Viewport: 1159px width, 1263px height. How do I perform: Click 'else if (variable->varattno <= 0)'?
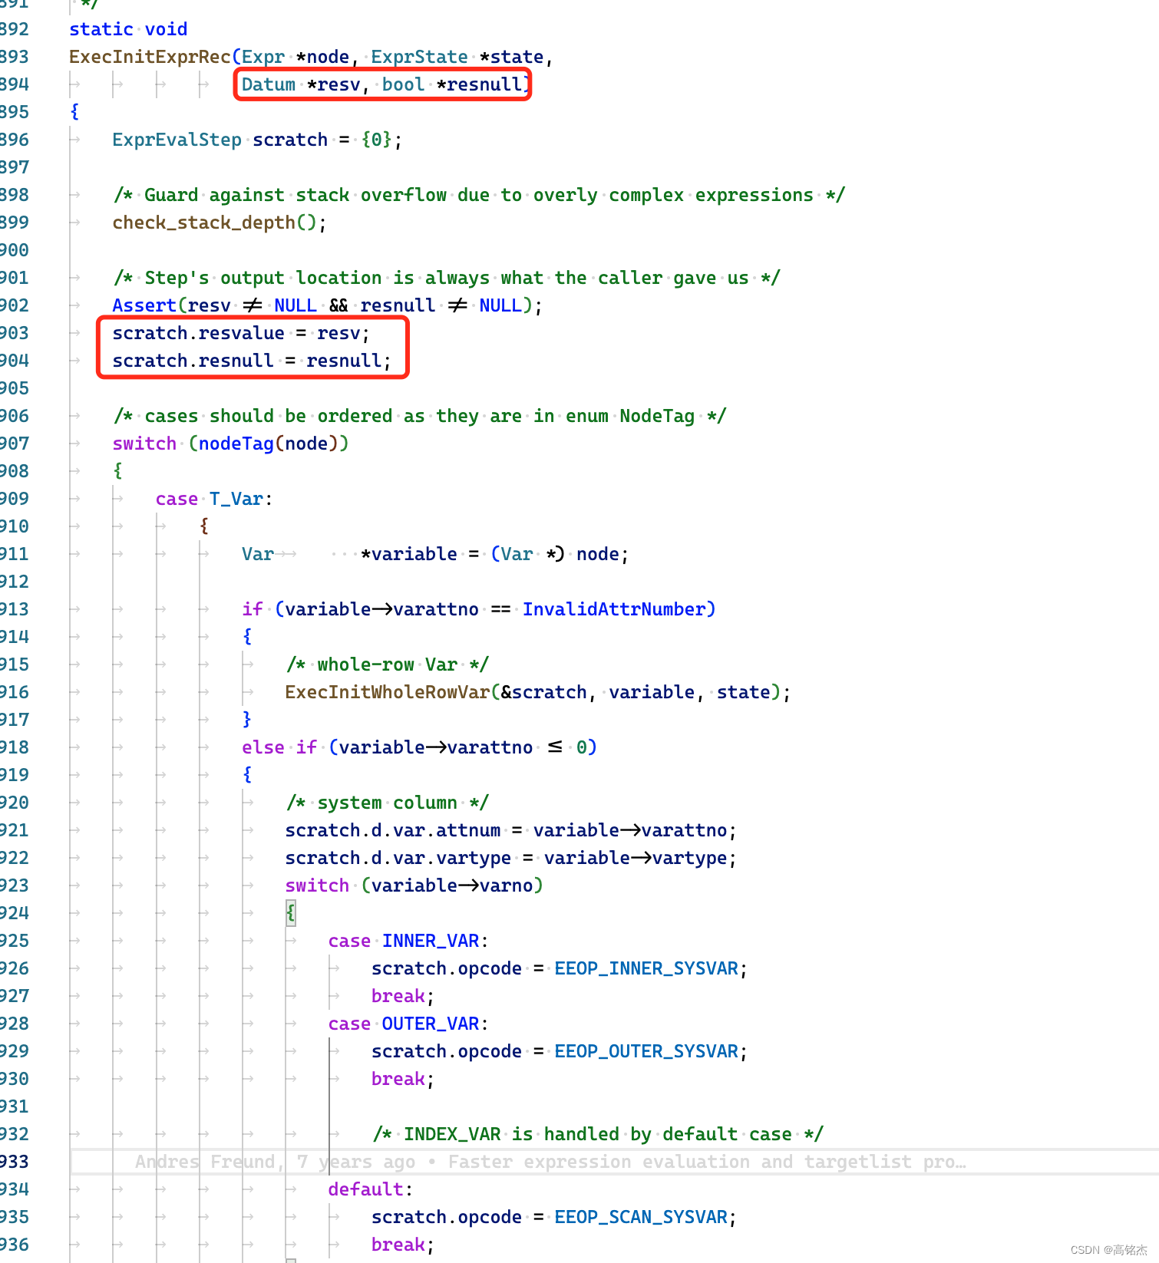tap(419, 747)
